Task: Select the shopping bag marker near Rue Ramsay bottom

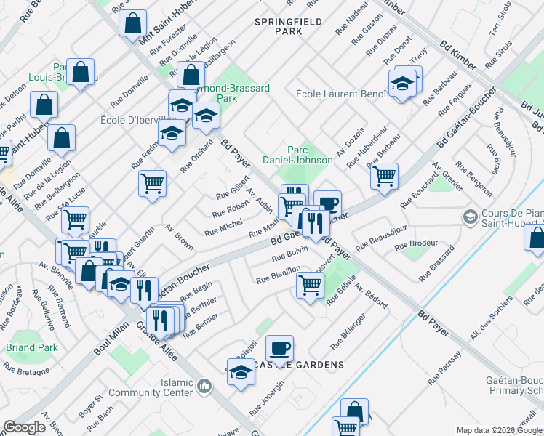Action: [354, 411]
